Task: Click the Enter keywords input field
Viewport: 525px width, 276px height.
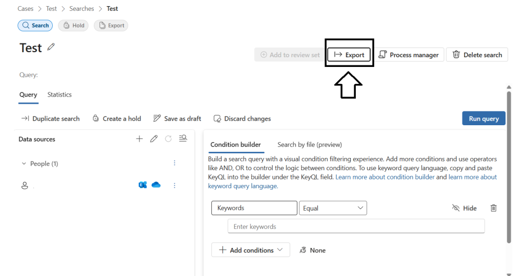Action: (356, 226)
